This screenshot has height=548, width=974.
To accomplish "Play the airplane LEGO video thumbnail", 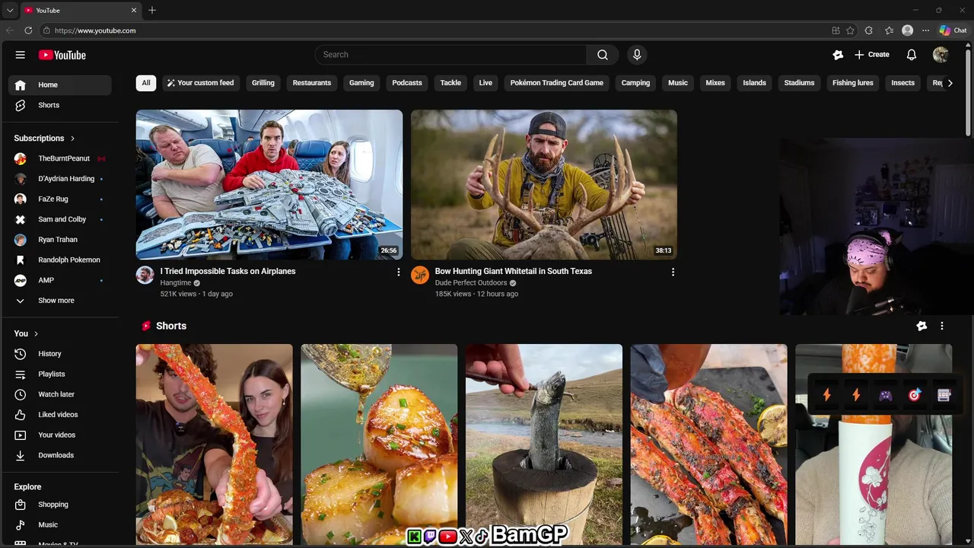I will point(269,185).
